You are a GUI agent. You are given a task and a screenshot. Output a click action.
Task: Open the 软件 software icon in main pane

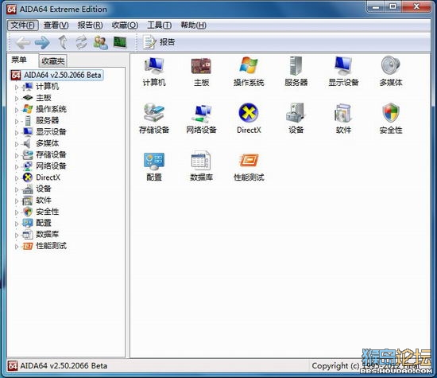(343, 119)
